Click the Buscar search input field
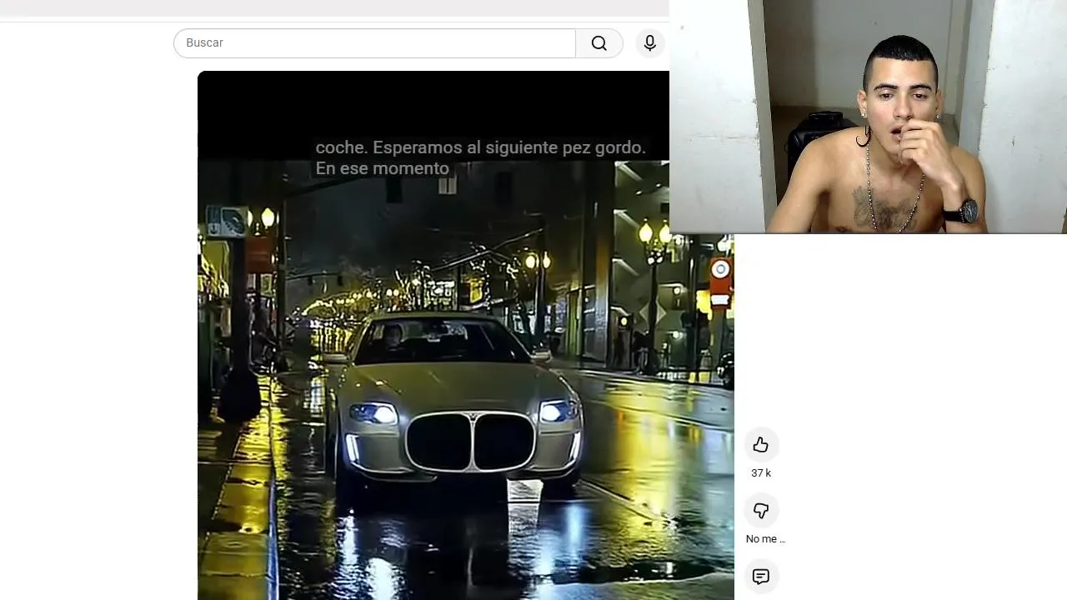The height and width of the screenshot is (600, 1067). pyautogui.click(x=374, y=43)
